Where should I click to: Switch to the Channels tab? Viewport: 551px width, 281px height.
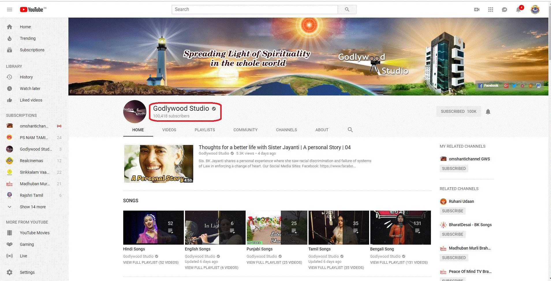tap(286, 130)
